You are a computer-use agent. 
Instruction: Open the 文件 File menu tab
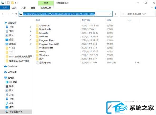5,8
